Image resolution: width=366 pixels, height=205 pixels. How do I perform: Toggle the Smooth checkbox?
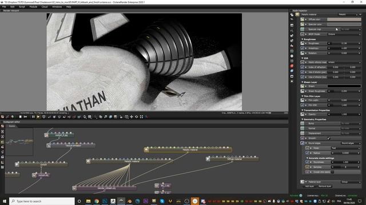pyautogui.click(x=329, y=138)
